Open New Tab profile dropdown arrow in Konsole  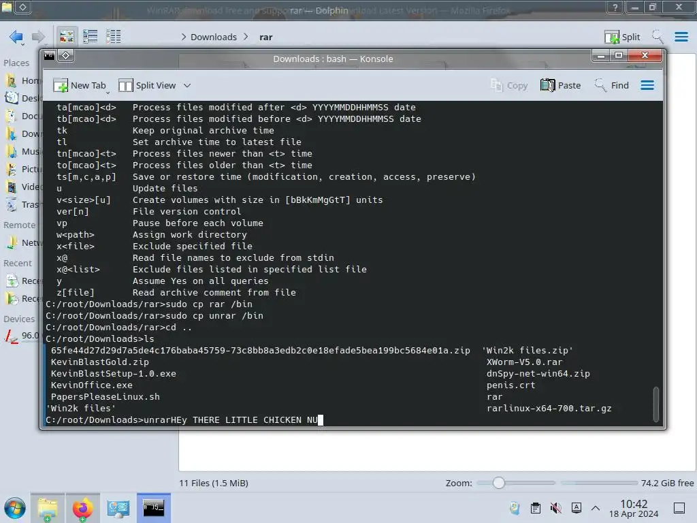(x=108, y=93)
